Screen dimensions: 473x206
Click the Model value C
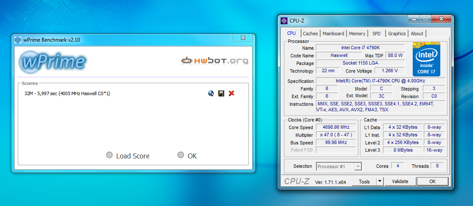click(x=381, y=88)
